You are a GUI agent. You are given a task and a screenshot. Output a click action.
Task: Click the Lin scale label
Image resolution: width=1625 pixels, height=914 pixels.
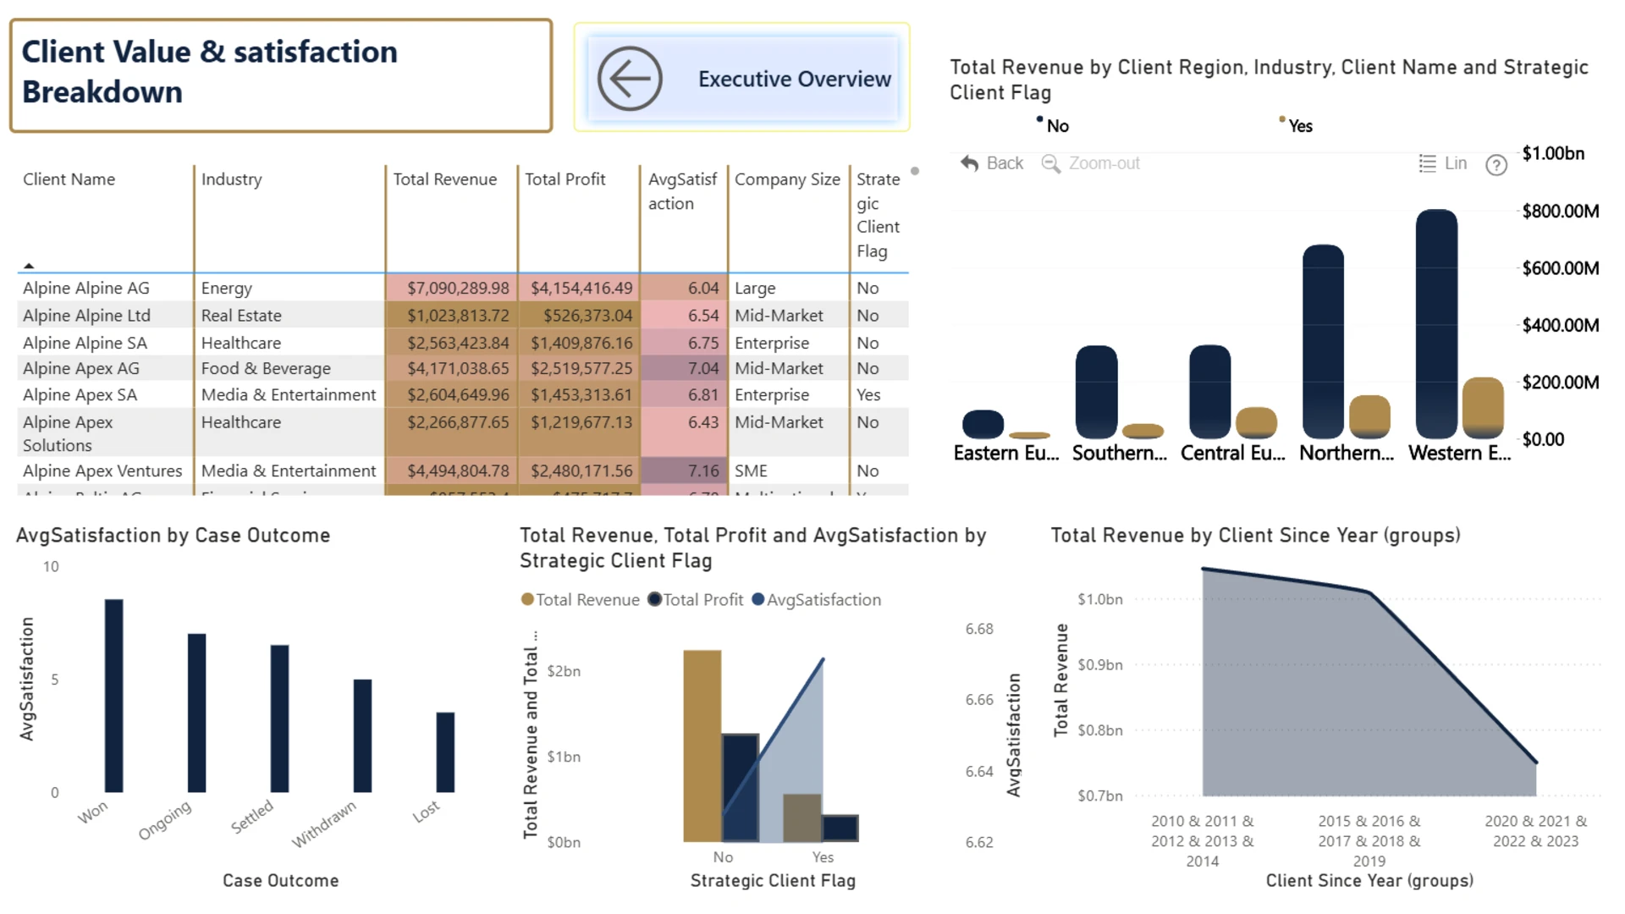(1456, 163)
